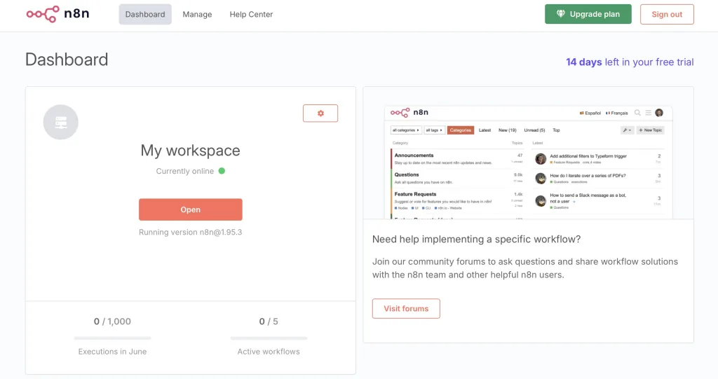Click the Executions in June label

(113, 352)
